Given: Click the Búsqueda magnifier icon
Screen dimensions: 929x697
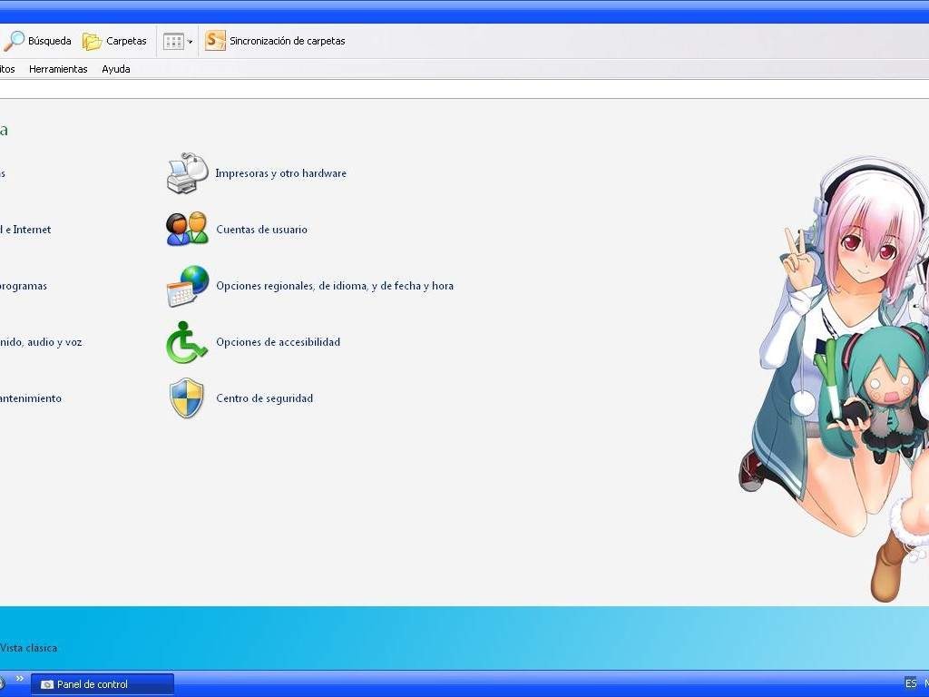Looking at the screenshot, I should pos(14,41).
